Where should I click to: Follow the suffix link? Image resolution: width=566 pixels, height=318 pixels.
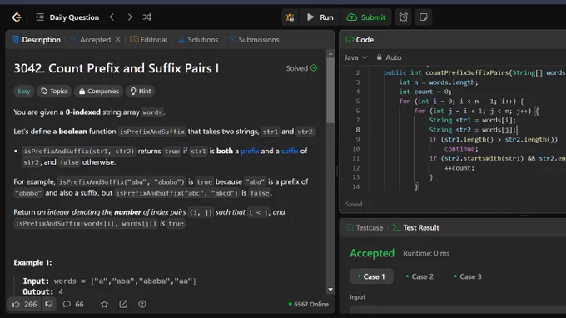pyautogui.click(x=290, y=151)
